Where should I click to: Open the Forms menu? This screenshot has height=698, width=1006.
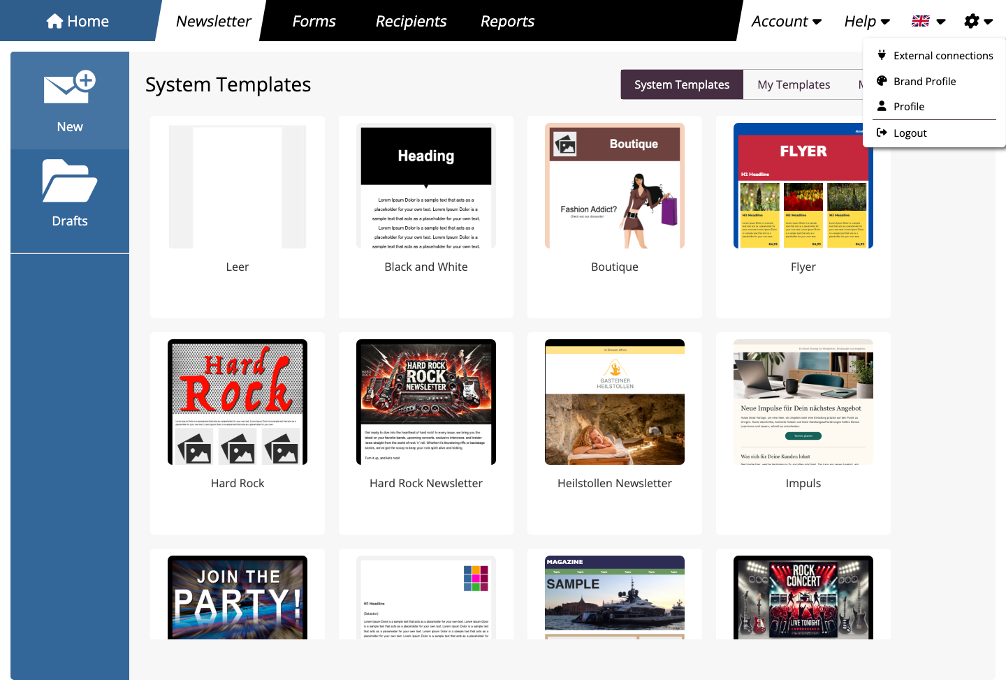coord(314,21)
